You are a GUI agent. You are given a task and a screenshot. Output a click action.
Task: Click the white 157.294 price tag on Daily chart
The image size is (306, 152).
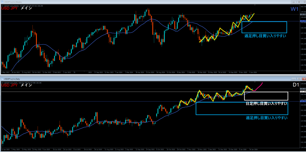[x=303, y=91]
